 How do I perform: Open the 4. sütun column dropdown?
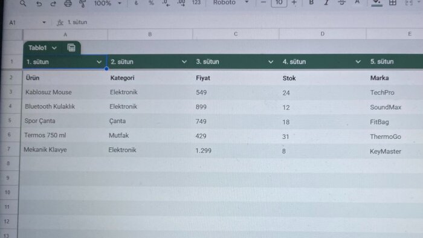coord(358,62)
